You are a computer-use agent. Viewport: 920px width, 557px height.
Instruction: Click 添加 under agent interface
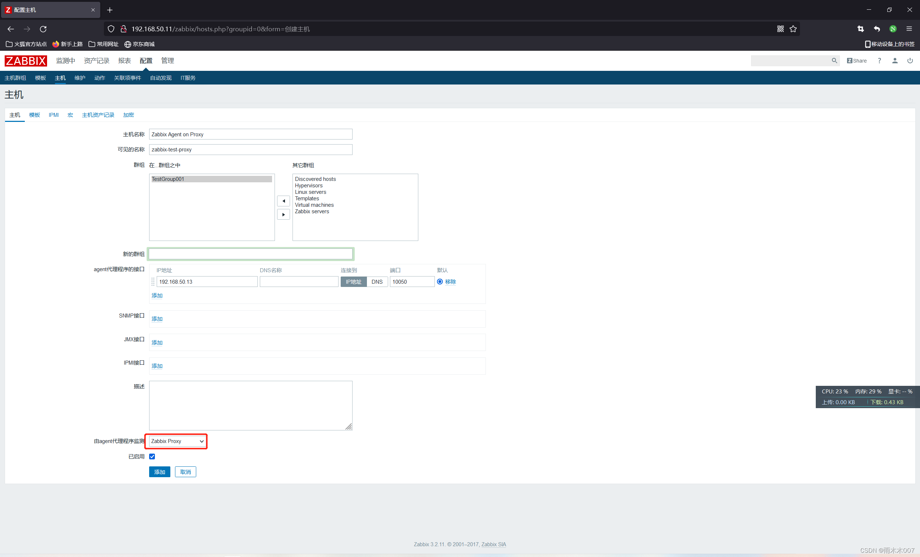coord(157,296)
